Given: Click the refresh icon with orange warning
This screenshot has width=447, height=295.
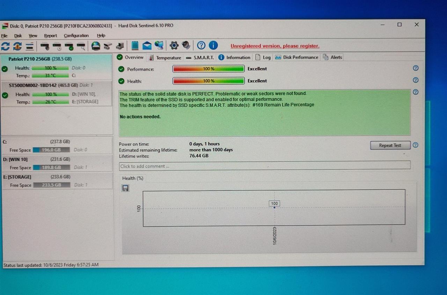Looking at the screenshot, I should point(17,46).
